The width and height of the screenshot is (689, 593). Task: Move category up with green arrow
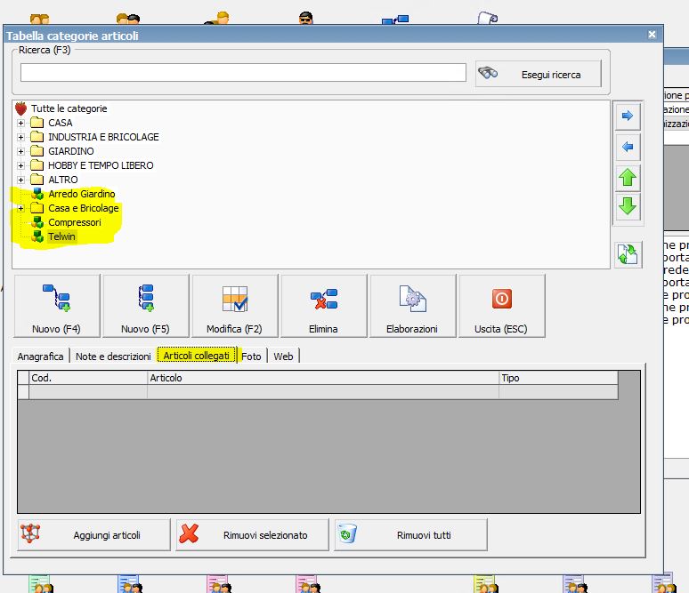(x=628, y=178)
